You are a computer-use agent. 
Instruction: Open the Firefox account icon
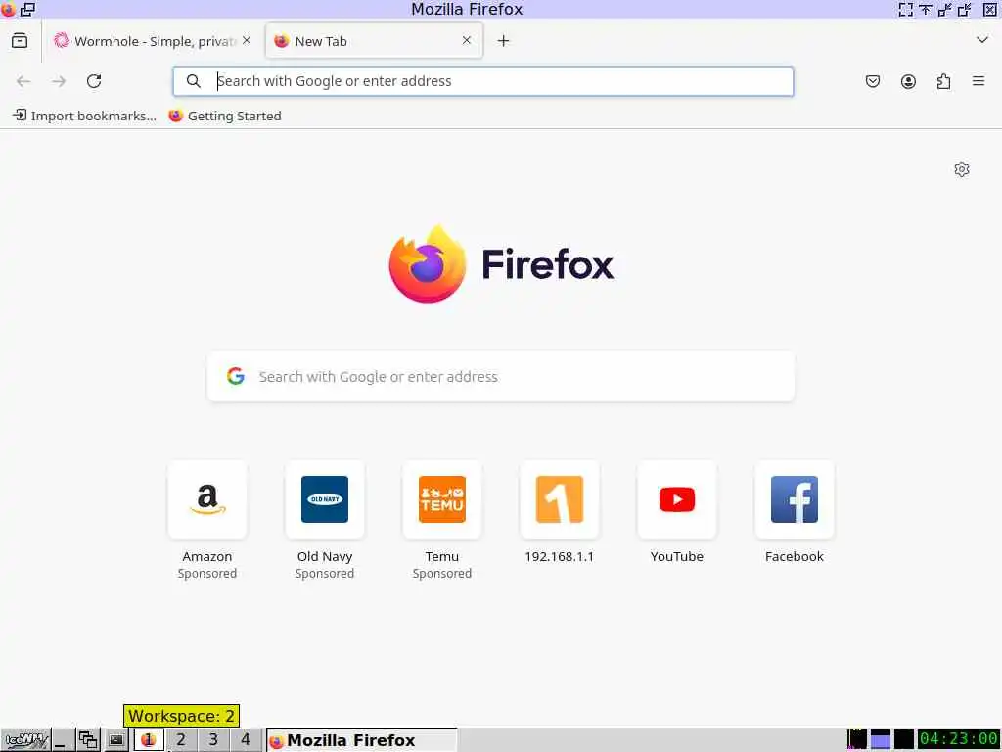click(x=908, y=81)
